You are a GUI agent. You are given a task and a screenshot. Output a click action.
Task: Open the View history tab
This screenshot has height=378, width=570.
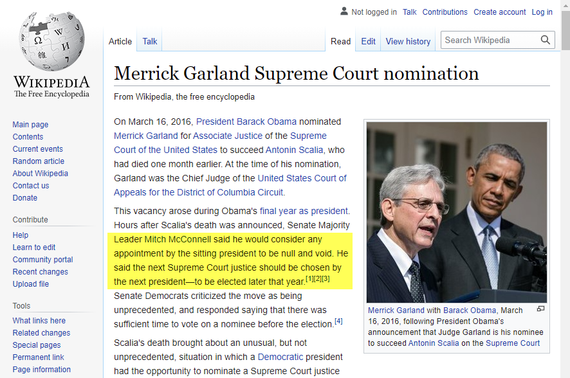tap(408, 41)
